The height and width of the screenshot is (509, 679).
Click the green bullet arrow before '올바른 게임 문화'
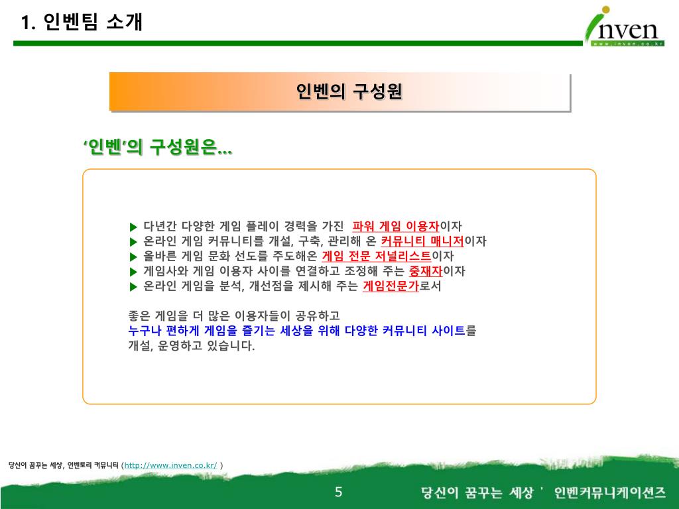point(133,256)
